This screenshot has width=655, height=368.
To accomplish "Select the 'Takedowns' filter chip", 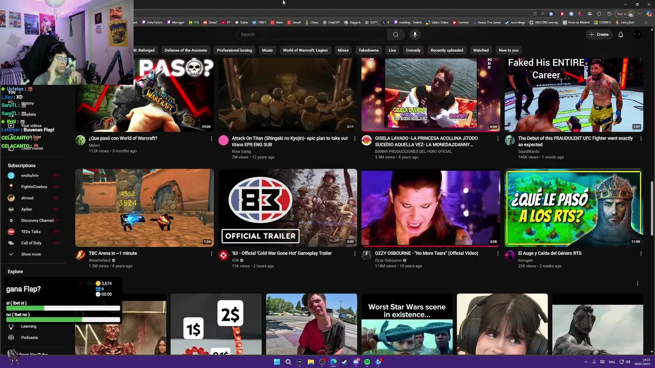I will pos(368,50).
